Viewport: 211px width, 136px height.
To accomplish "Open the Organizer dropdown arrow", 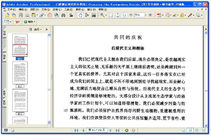I will point(37,15).
